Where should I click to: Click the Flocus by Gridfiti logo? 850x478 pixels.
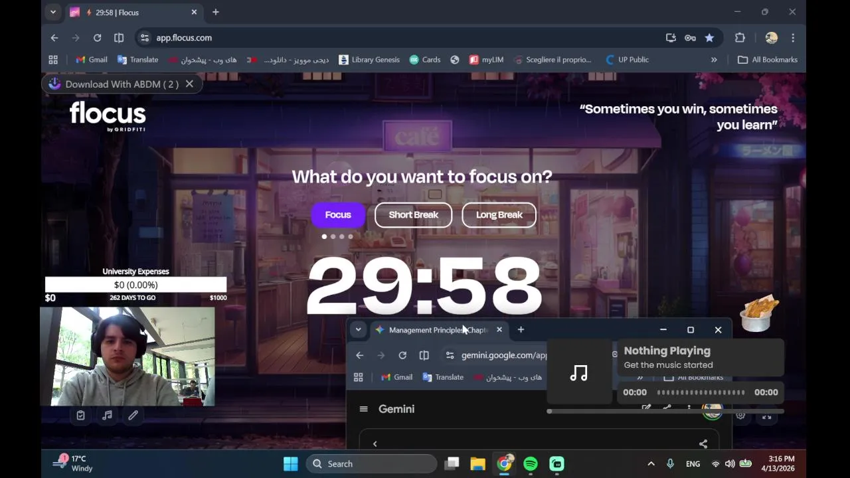tap(108, 116)
